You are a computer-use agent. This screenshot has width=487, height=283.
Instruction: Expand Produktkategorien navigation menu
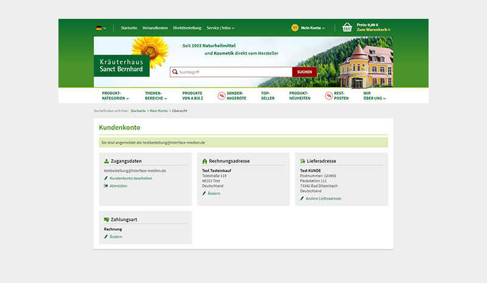[x=115, y=95]
